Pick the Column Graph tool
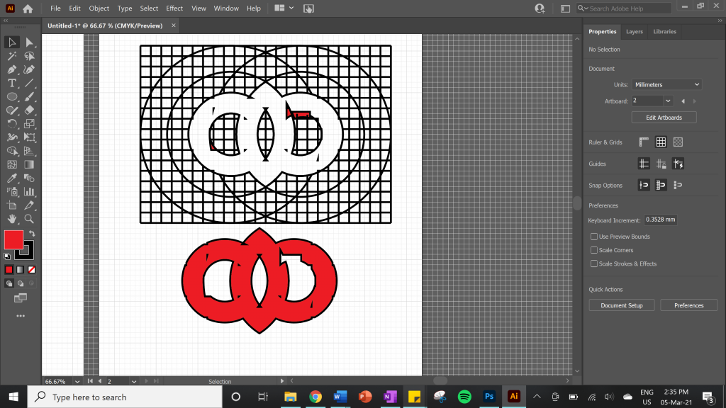This screenshot has width=726, height=408. coord(29,191)
